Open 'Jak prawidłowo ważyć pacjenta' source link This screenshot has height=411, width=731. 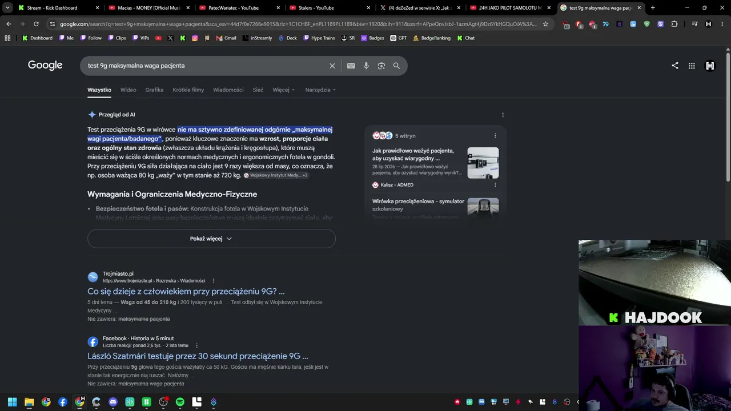413,154
